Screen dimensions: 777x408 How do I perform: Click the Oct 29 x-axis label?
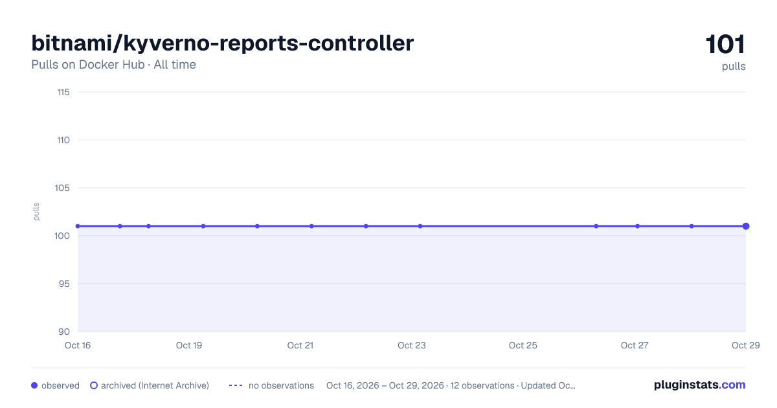pyautogui.click(x=745, y=345)
